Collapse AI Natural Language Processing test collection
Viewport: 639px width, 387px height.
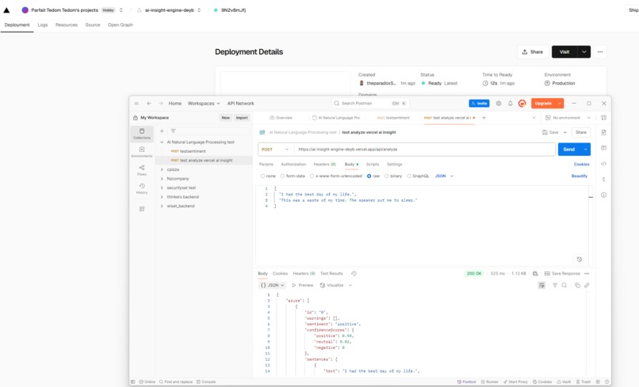[x=162, y=142]
